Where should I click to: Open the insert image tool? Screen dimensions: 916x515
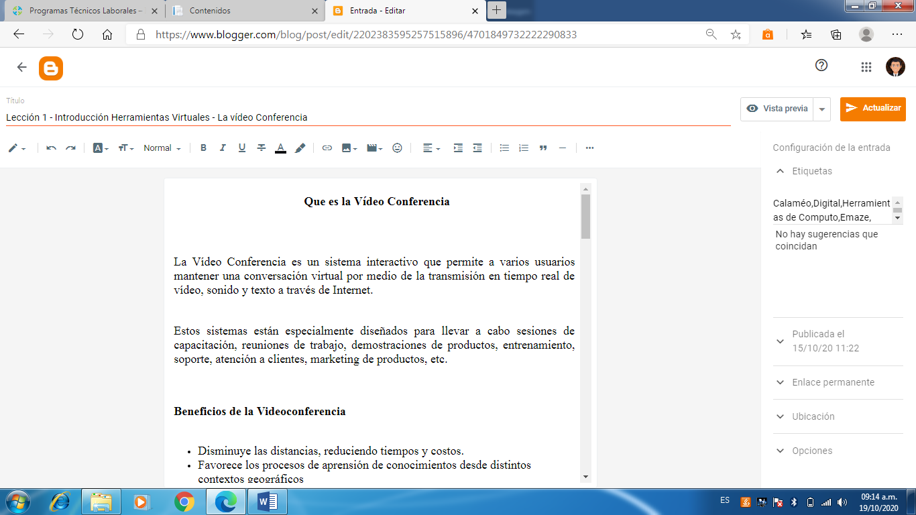(349, 148)
